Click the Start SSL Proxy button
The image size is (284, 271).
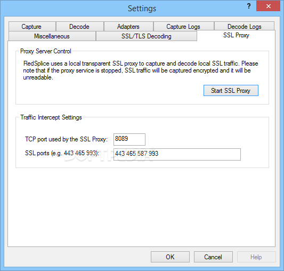(x=231, y=90)
